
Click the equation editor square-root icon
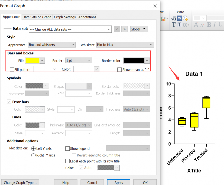(173, 18)
